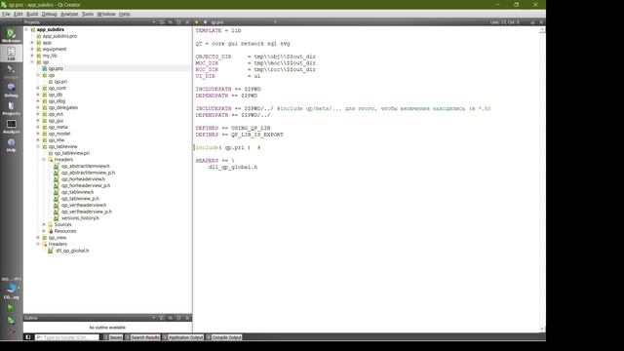Expand the qp_view folder
The width and height of the screenshot is (624, 351).
tap(39, 238)
